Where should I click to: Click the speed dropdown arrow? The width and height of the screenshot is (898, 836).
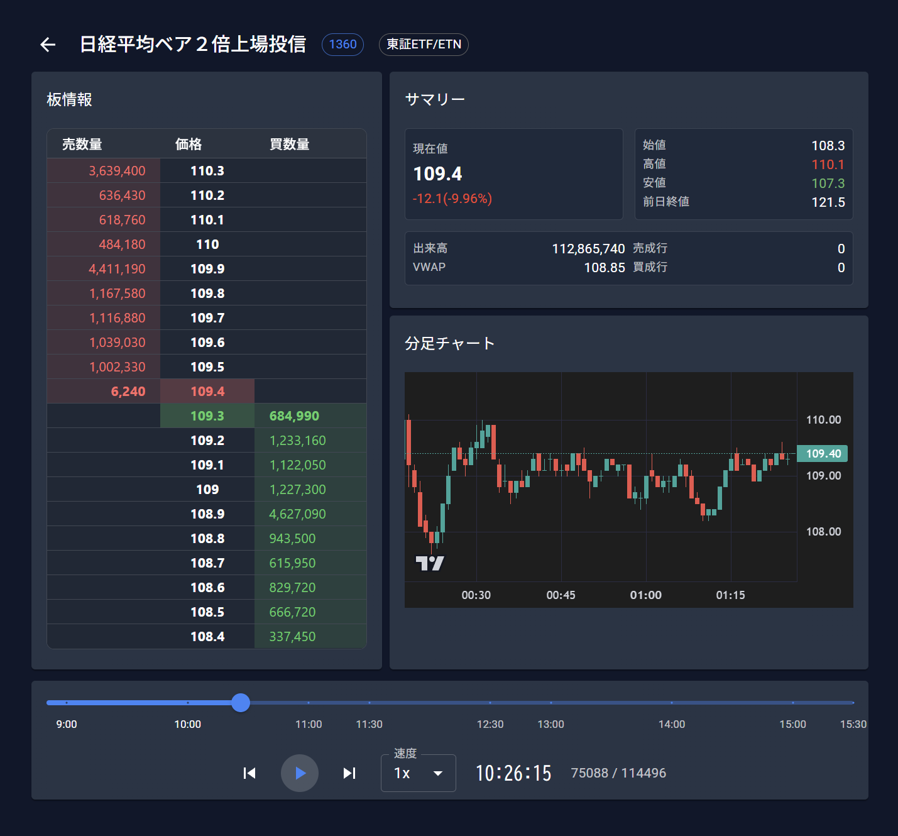pos(438,773)
